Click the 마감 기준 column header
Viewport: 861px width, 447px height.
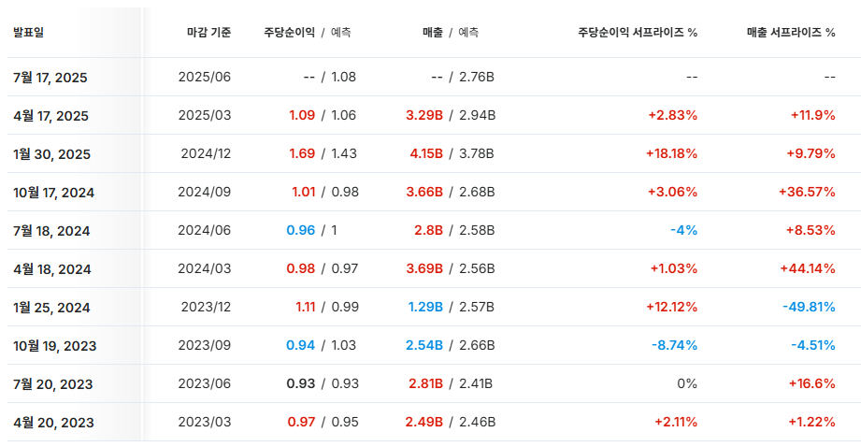(208, 33)
